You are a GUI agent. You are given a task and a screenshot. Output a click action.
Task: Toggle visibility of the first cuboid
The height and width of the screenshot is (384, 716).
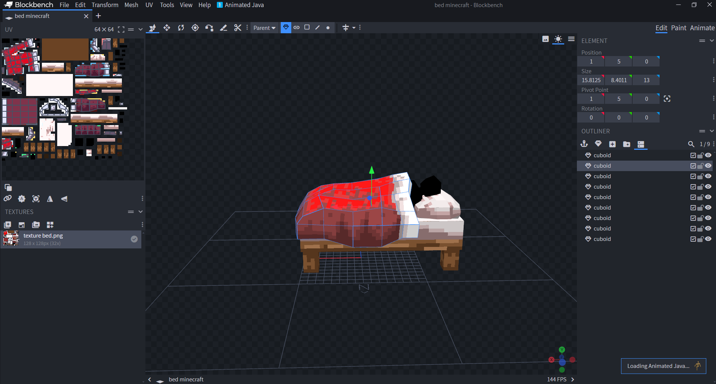709,155
